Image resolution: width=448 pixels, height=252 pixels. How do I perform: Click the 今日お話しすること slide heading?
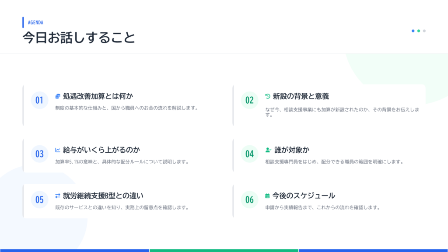tap(79, 38)
